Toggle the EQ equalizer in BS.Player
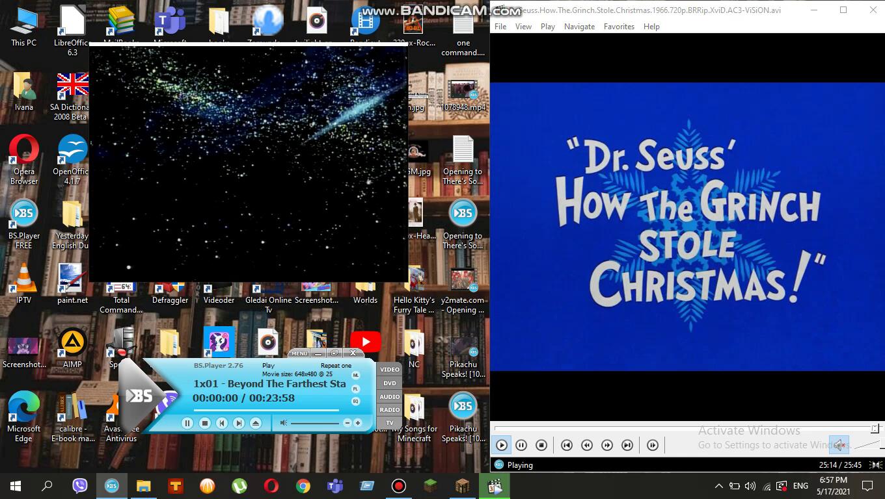This screenshot has height=499, width=885. click(x=355, y=401)
